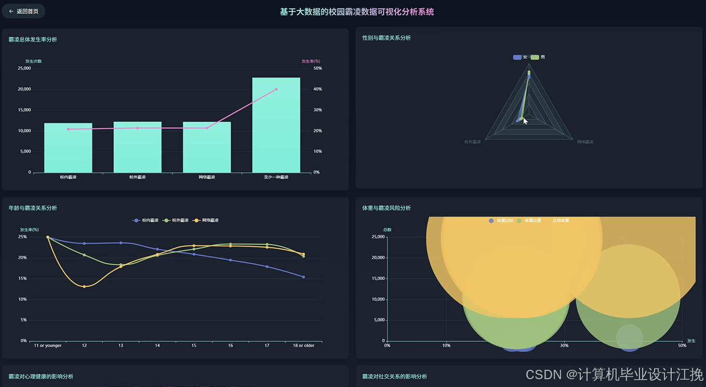Click the pink rate point on 网络霸凌 bar
The image size is (706, 387).
pos(207,128)
